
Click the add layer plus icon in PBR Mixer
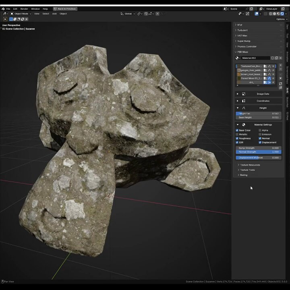click(280, 65)
